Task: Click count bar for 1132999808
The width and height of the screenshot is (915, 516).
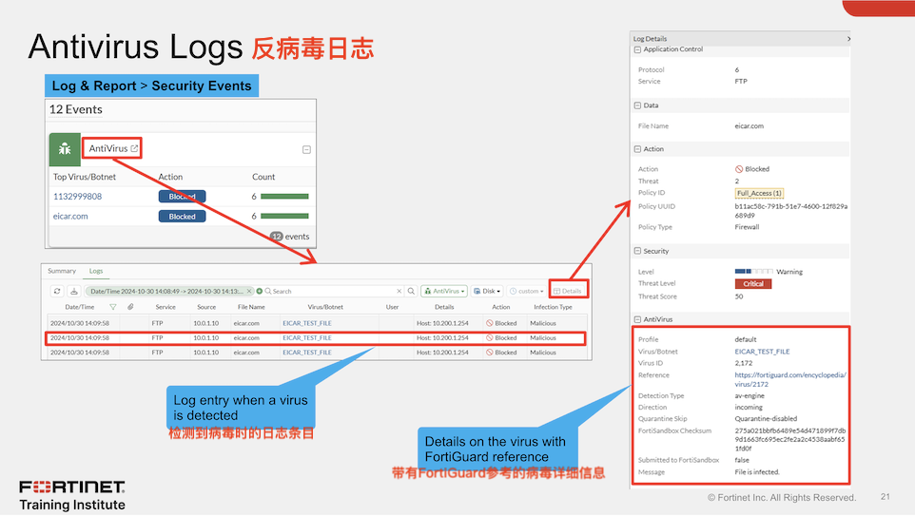Action: click(x=284, y=197)
